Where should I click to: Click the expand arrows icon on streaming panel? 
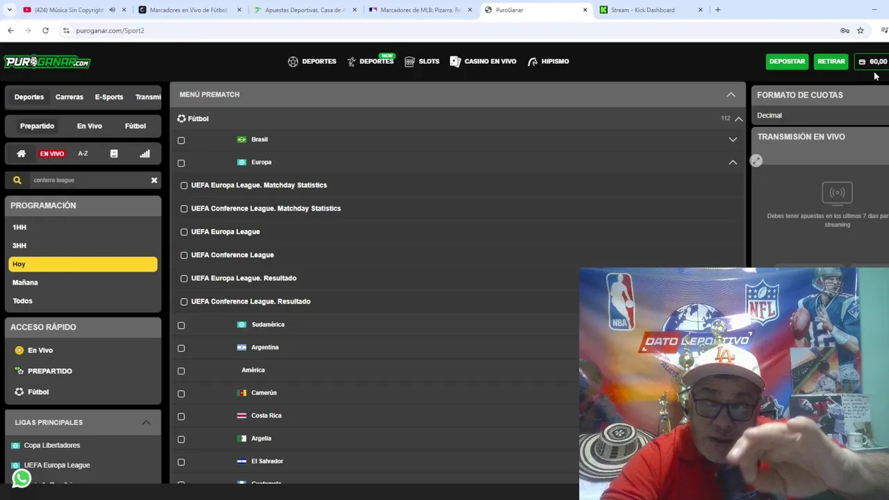[x=756, y=160]
